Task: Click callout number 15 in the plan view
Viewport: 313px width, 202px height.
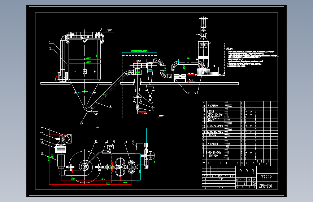Action: (x=42, y=153)
